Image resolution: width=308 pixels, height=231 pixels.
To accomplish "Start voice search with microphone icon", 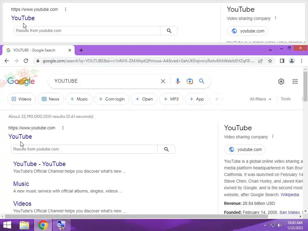I will coord(177,81).
